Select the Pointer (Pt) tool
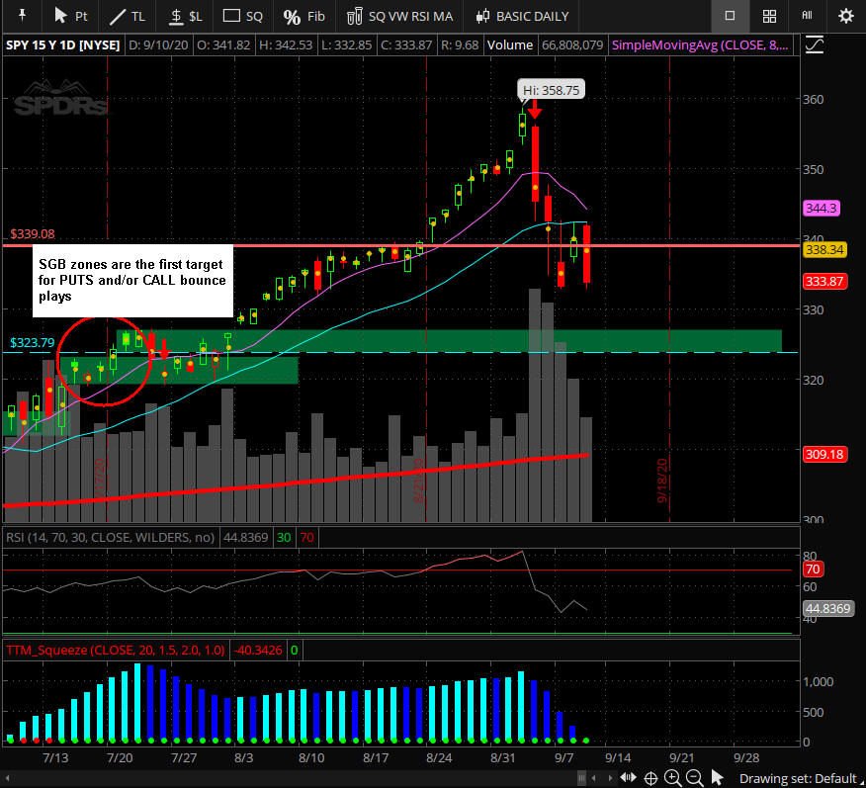 (x=70, y=16)
